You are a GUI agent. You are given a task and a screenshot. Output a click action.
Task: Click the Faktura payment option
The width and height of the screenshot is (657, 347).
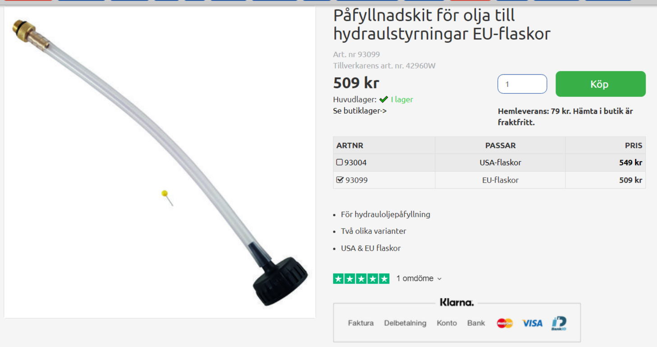[x=361, y=323]
